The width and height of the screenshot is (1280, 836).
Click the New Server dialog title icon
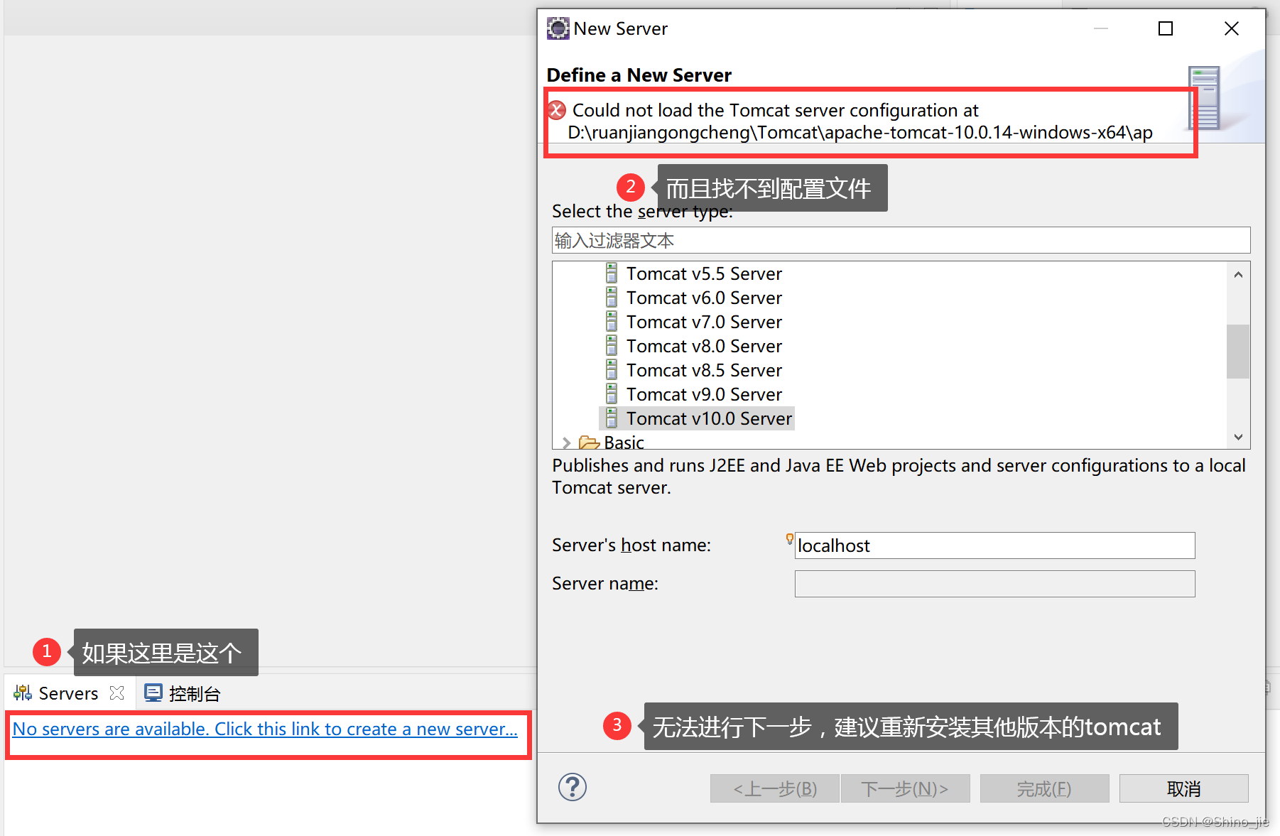[558, 28]
